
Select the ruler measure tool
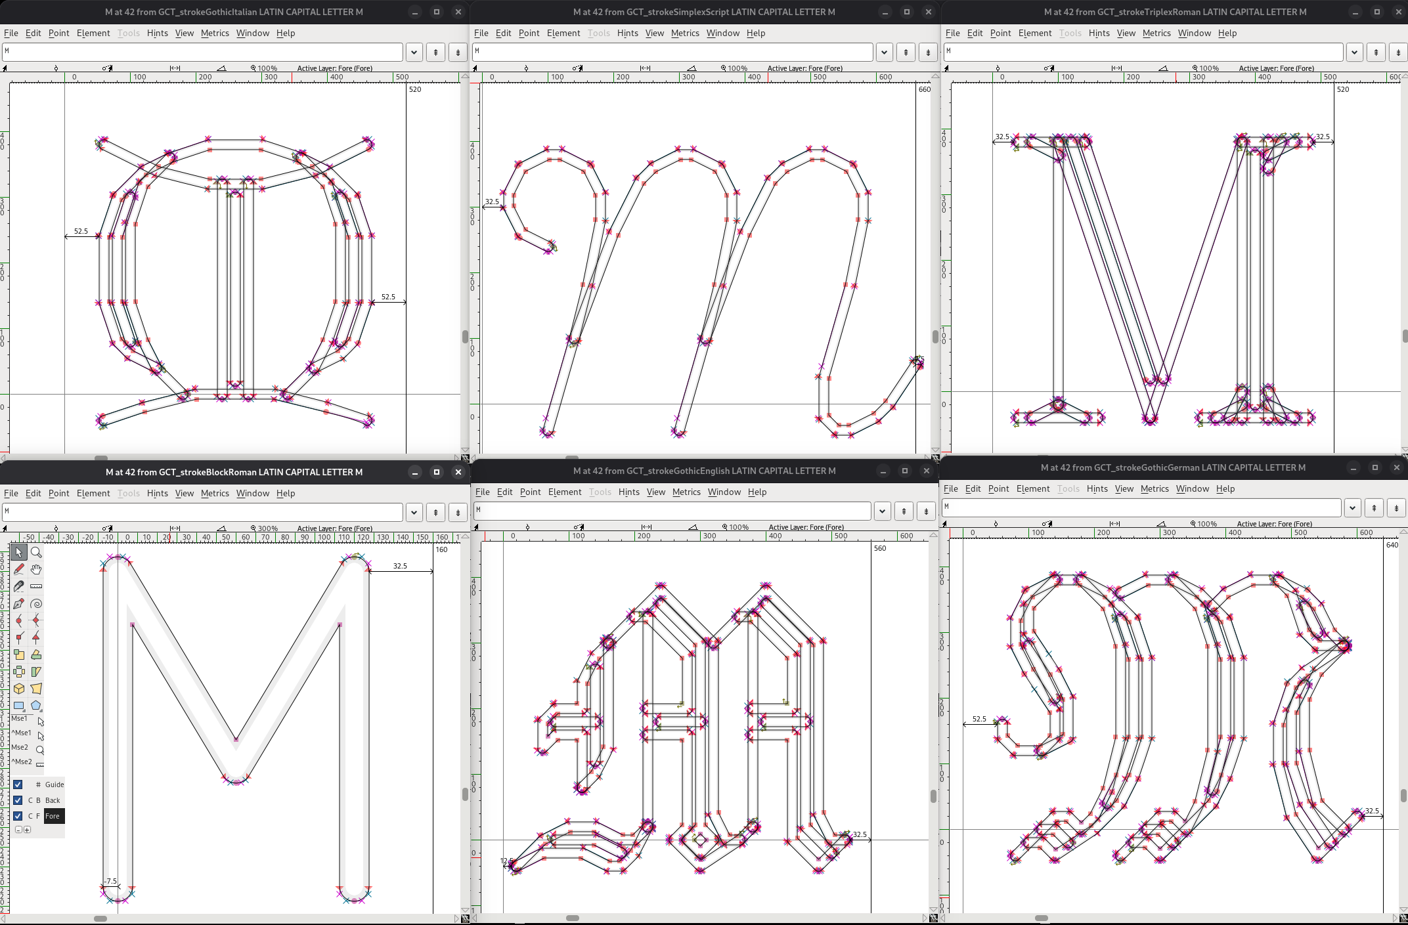tap(36, 587)
